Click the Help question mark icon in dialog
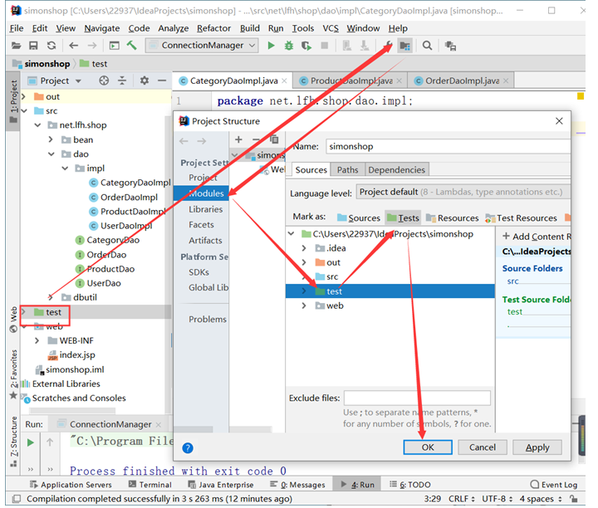Screen dimensions: 598x508 [188, 447]
